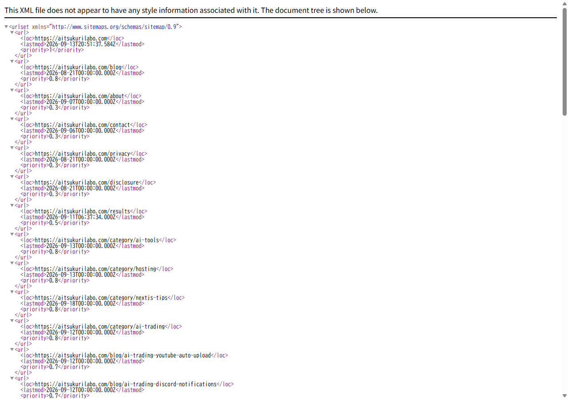Image resolution: width=568 pixels, height=399 pixels.
Task: Collapse the url node for the /contact page
Action: click(12, 119)
